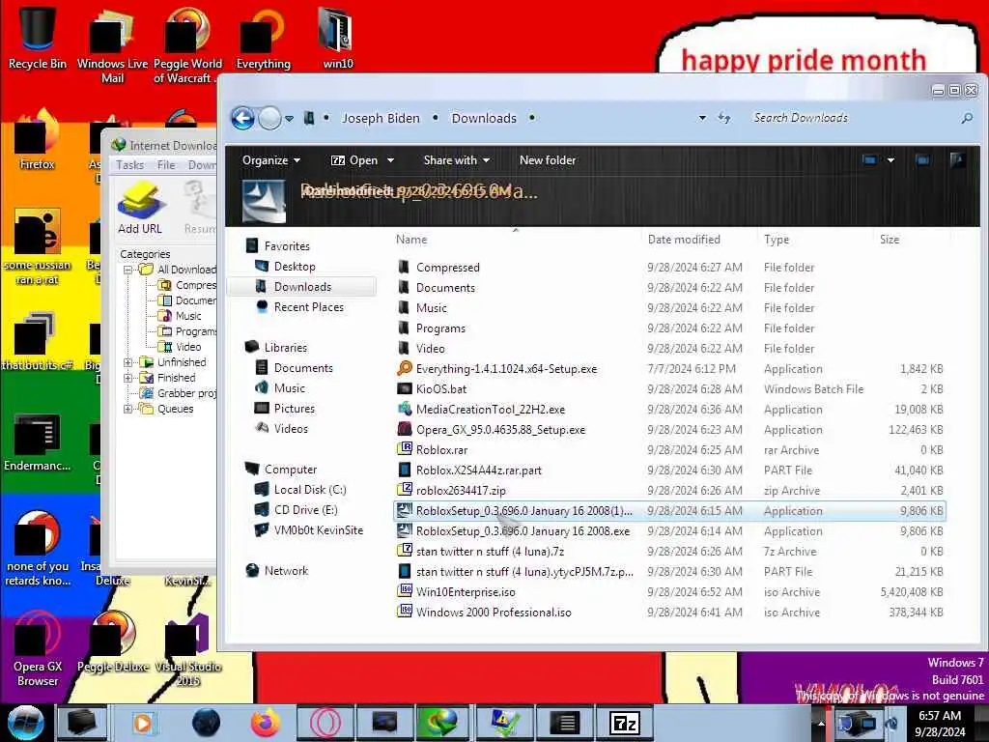The height and width of the screenshot is (742, 989).
Task: Click Add URL in Internet Download Manager
Action: click(x=140, y=209)
